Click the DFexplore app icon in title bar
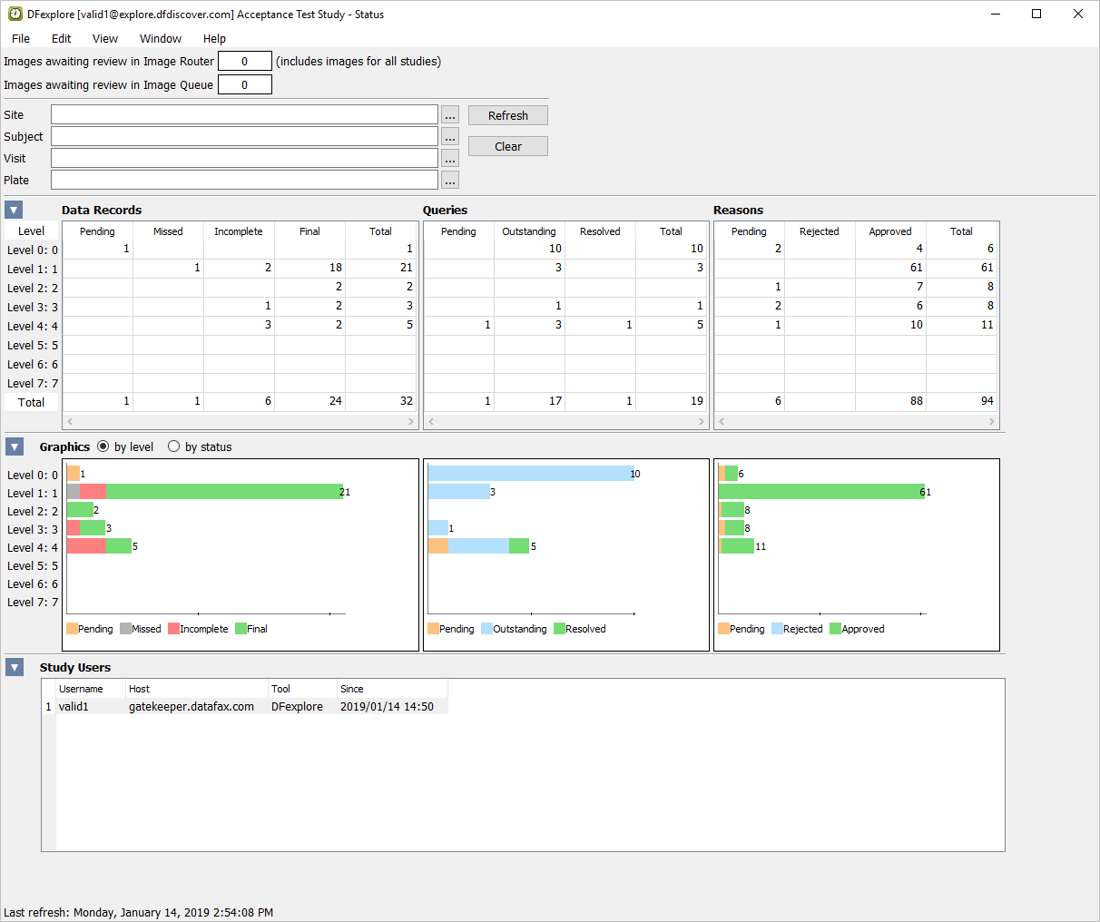 (x=15, y=15)
